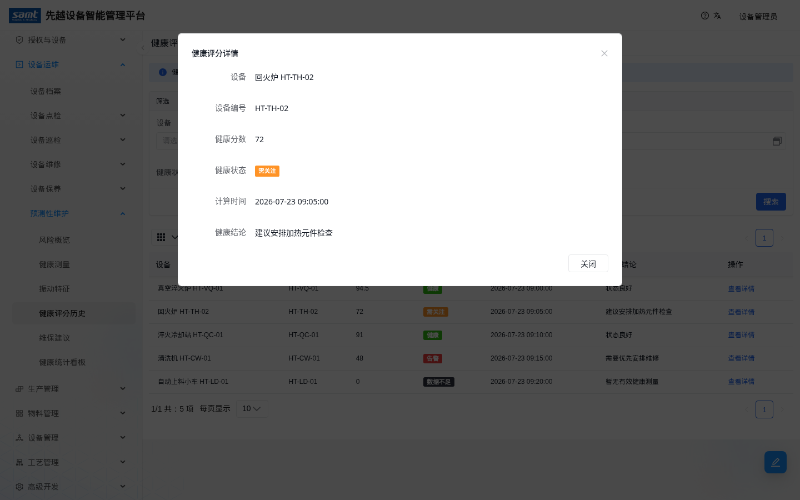Expand the 设备维修 submenu chevron

tap(123, 164)
